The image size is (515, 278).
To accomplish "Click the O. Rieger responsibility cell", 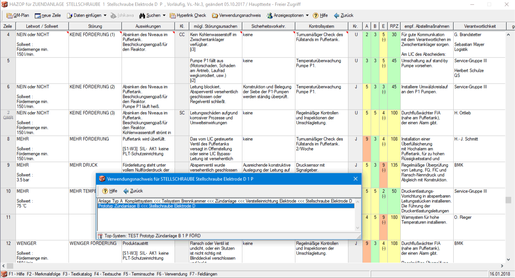I will coord(480,227).
